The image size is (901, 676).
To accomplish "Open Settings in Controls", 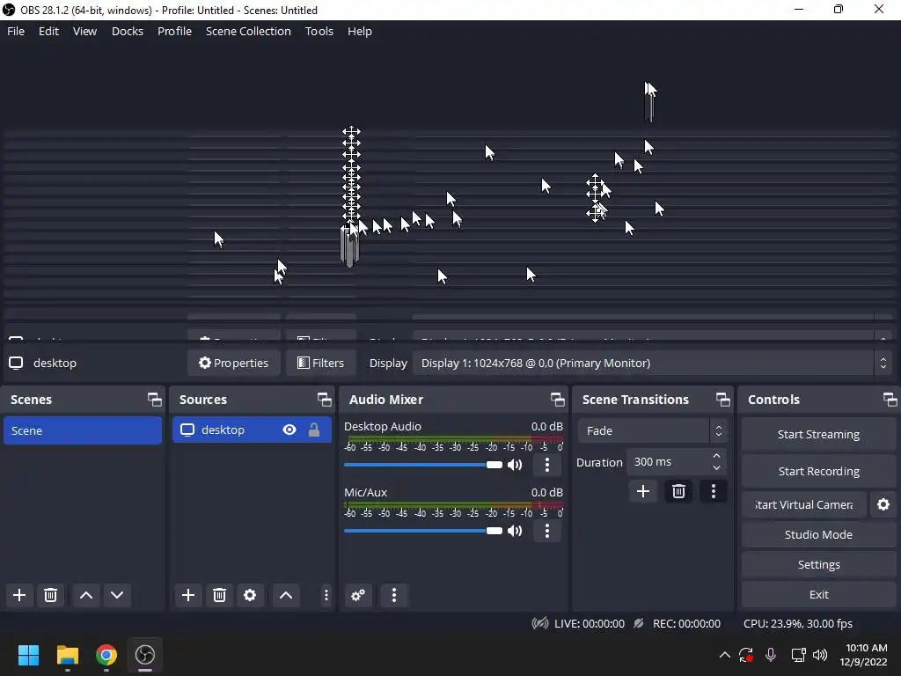I will (818, 564).
